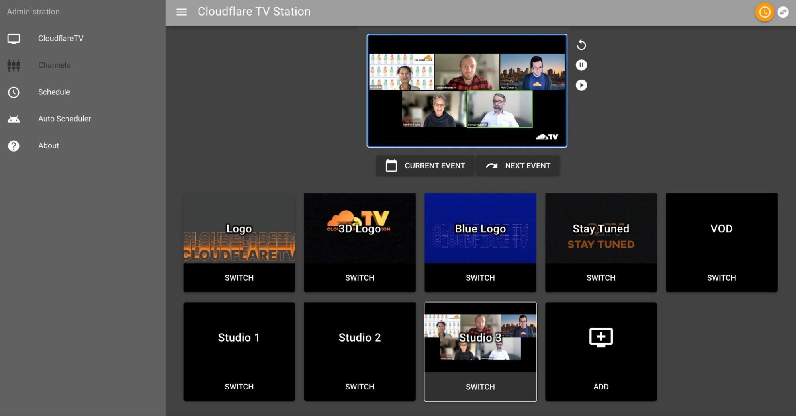Open Schedule from the sidebar

tap(54, 92)
